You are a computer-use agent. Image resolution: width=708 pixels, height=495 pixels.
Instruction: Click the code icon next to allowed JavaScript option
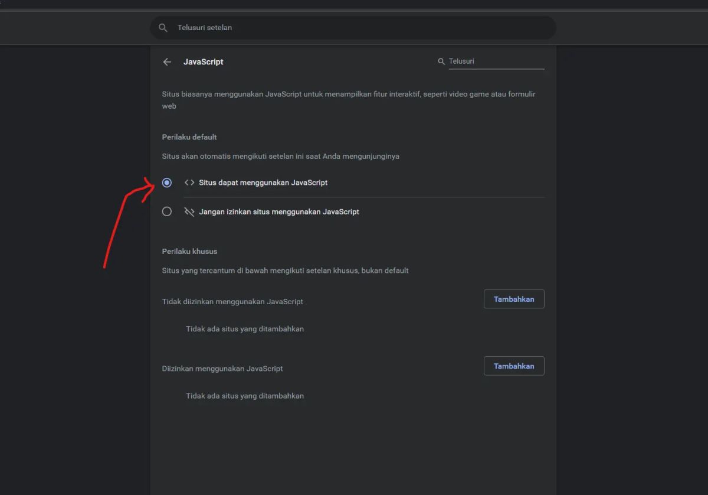(189, 183)
